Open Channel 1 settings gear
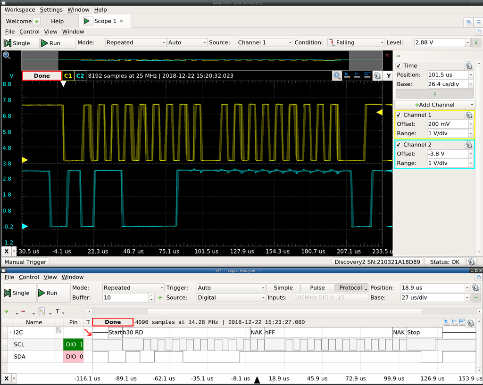The image size is (483, 385). [469, 115]
